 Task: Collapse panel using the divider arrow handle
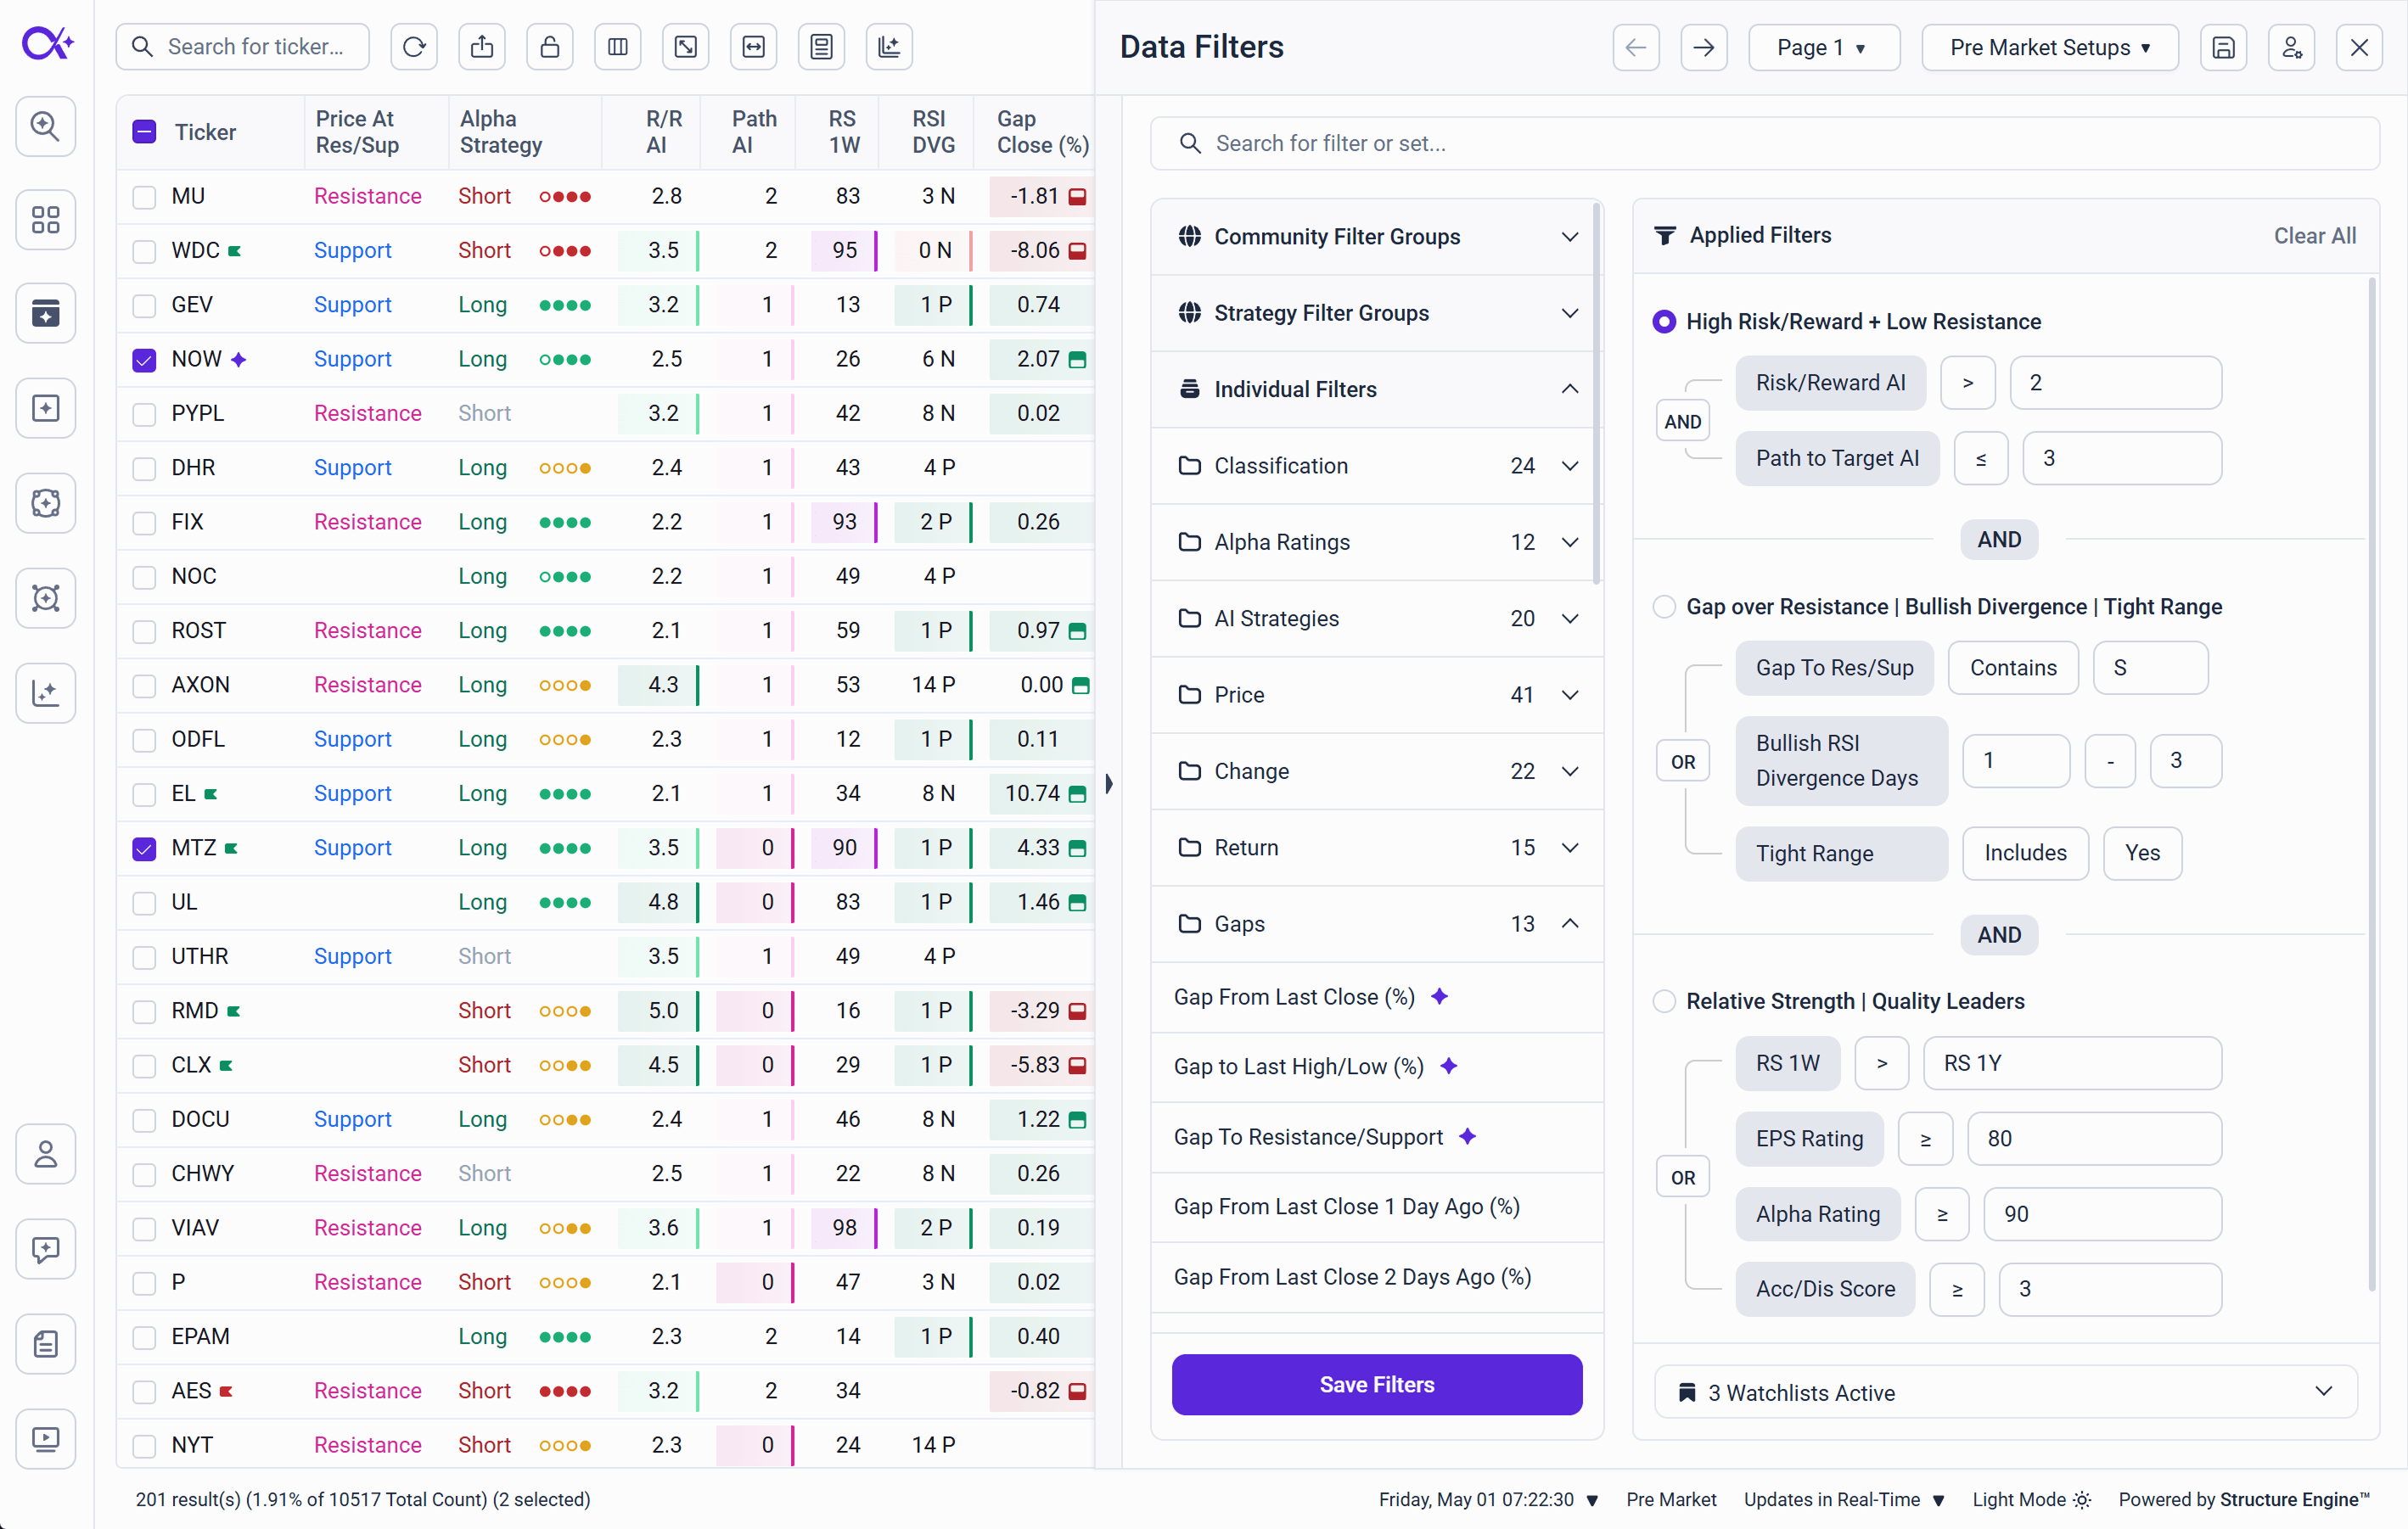click(x=1108, y=783)
